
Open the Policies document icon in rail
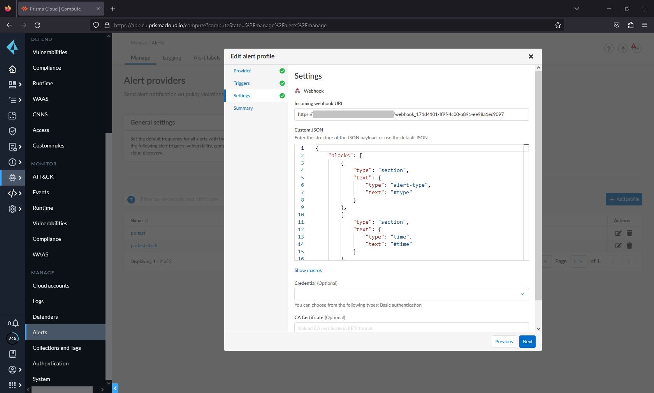[x=12, y=147]
